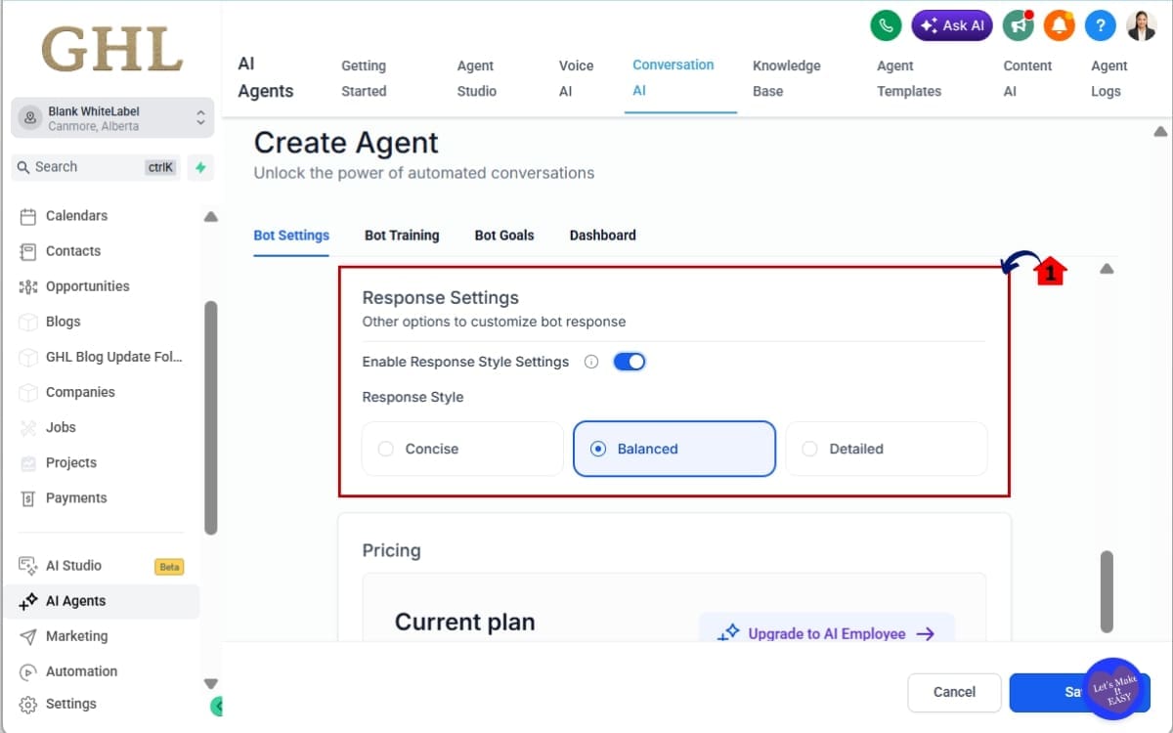Image resolution: width=1173 pixels, height=733 pixels.
Task: Open the Dashboard sub-tab
Action: tap(603, 236)
